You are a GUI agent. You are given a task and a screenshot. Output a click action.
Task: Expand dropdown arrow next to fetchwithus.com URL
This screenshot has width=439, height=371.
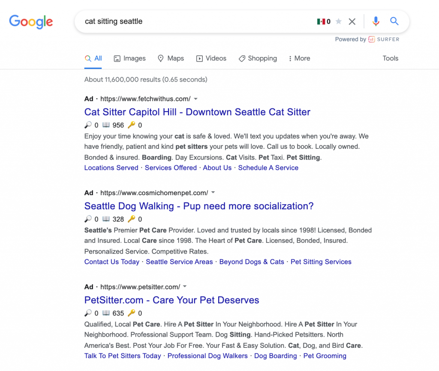click(196, 99)
